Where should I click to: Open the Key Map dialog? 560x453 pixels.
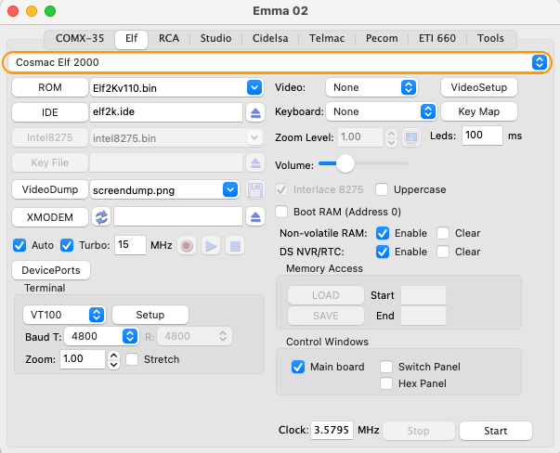tap(479, 111)
